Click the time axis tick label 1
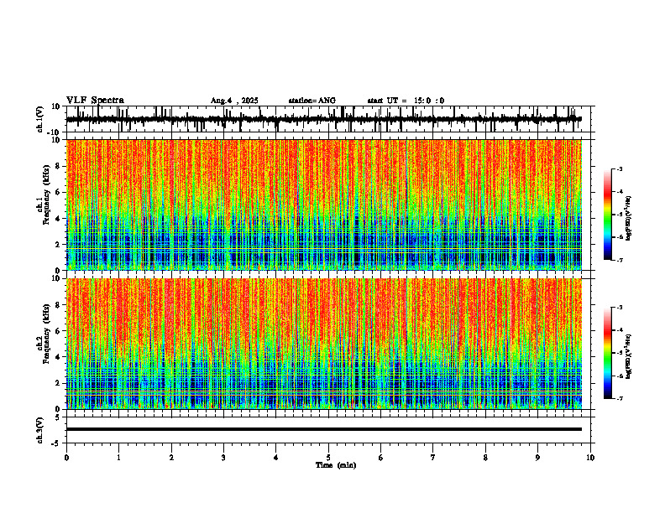 (118, 458)
